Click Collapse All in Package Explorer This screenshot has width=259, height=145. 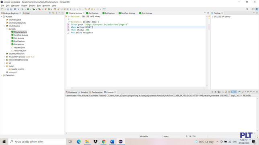50,13
